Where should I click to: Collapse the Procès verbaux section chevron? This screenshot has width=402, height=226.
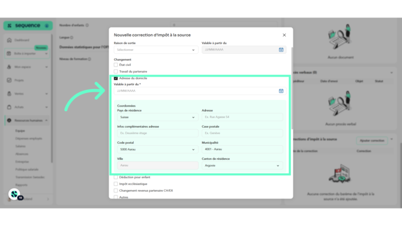pyautogui.click(x=391, y=73)
